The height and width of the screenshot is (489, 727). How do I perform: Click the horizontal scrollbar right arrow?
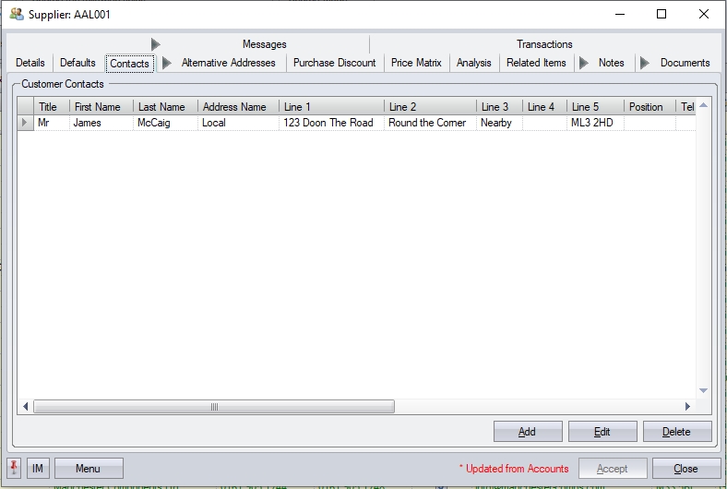click(687, 407)
